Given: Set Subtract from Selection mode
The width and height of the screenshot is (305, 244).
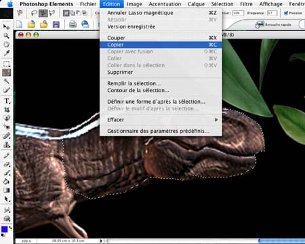Looking at the screenshot, I should pos(78,13).
